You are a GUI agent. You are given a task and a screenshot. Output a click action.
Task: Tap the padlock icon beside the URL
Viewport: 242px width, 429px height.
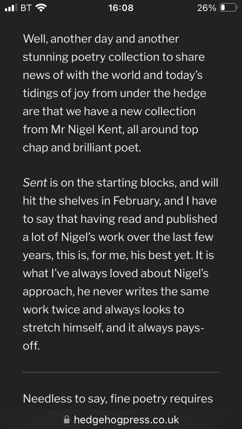point(67,420)
